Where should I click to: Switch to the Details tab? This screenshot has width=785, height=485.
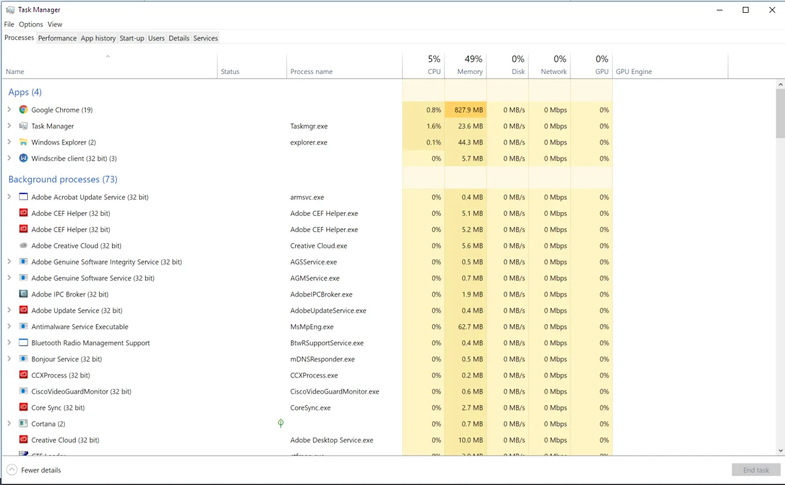179,38
